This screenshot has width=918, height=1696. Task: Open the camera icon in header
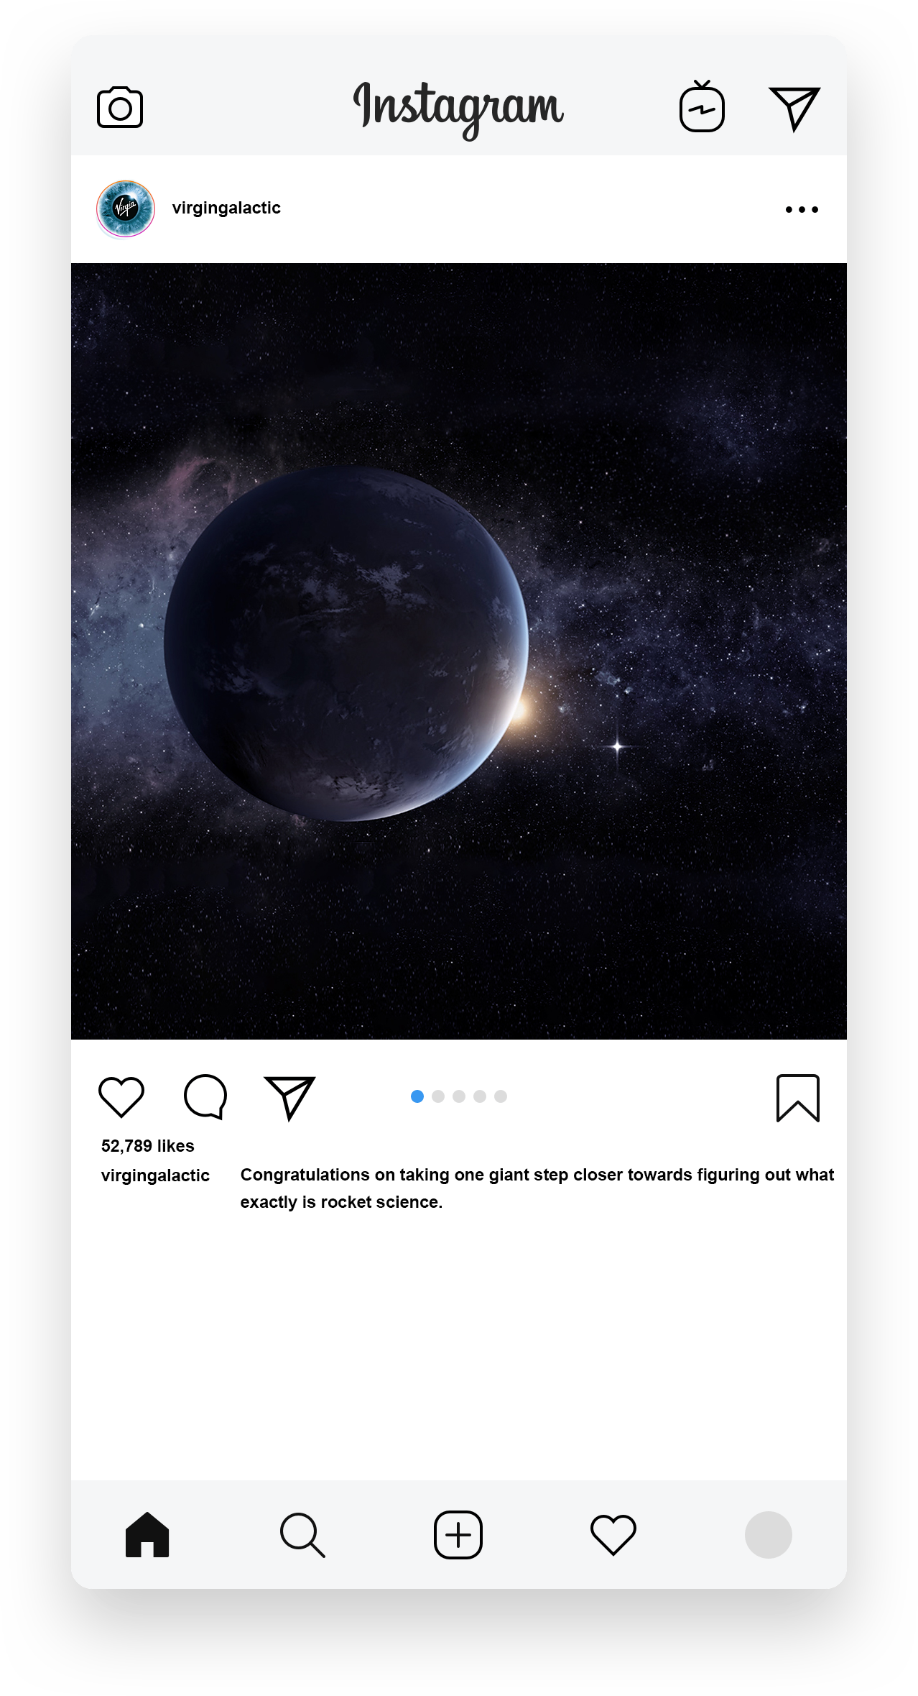120,108
